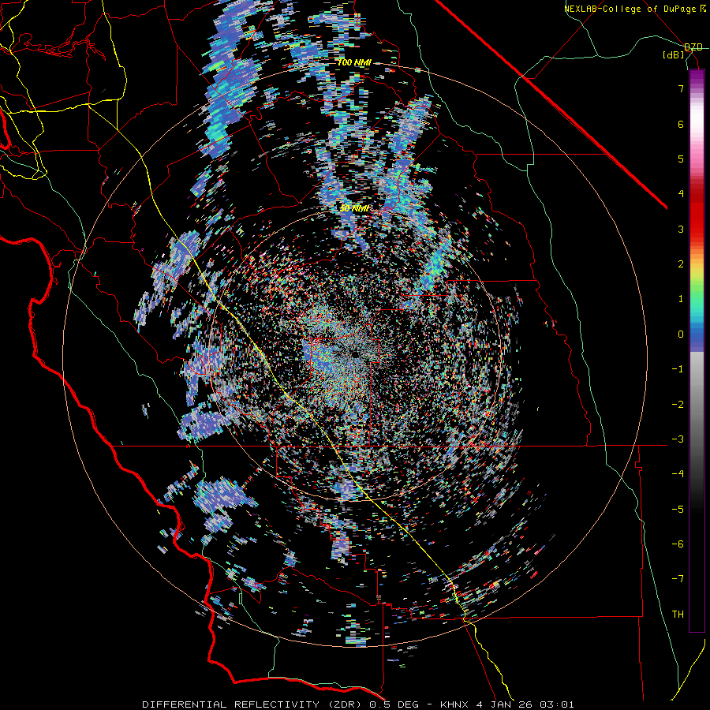The width and height of the screenshot is (710, 710).
Task: Click the BZD label above the color scale
Action: (693, 47)
